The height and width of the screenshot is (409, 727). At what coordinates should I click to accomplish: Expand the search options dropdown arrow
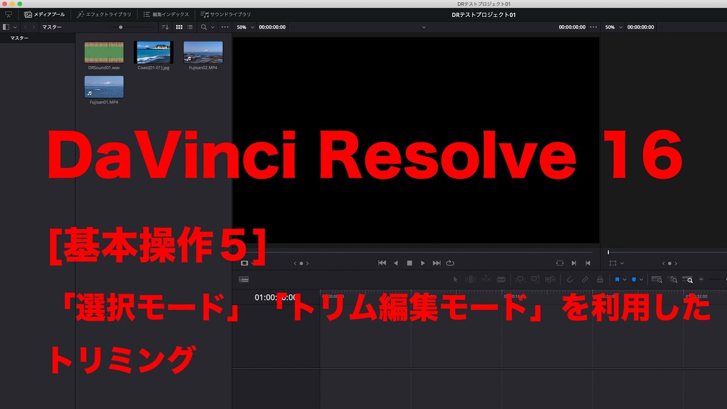pos(213,27)
